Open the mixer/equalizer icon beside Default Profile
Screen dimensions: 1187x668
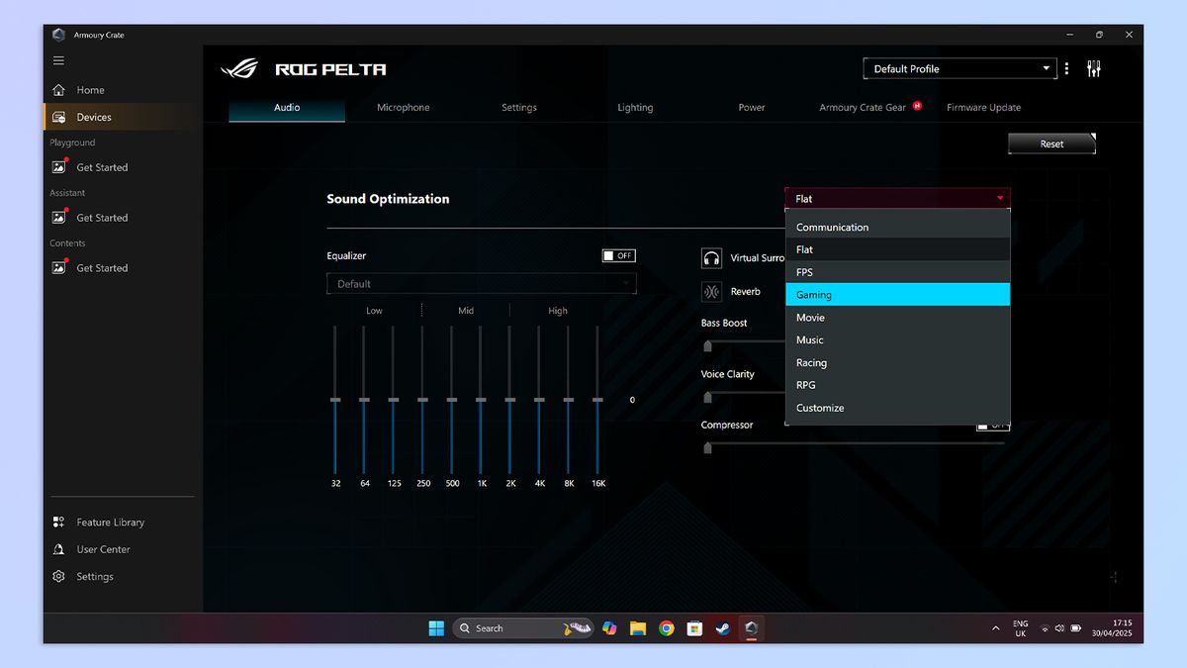tap(1093, 68)
